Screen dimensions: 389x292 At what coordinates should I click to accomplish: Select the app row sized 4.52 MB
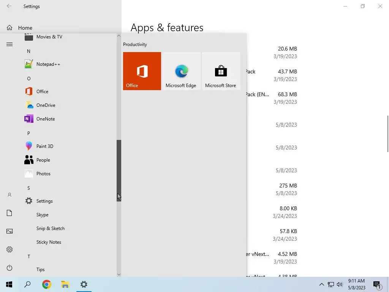[272, 258]
